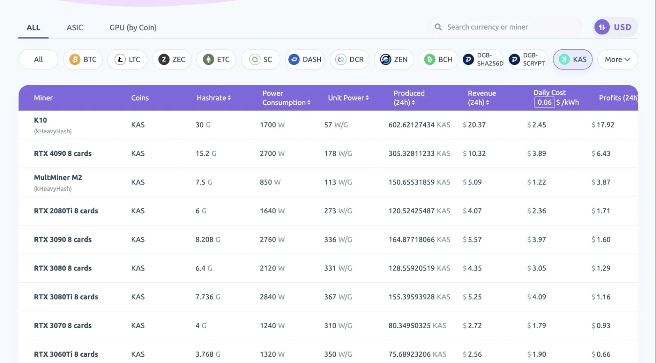The height and width of the screenshot is (363, 656).
Task: Switch to the ASIC tab
Action: point(75,27)
